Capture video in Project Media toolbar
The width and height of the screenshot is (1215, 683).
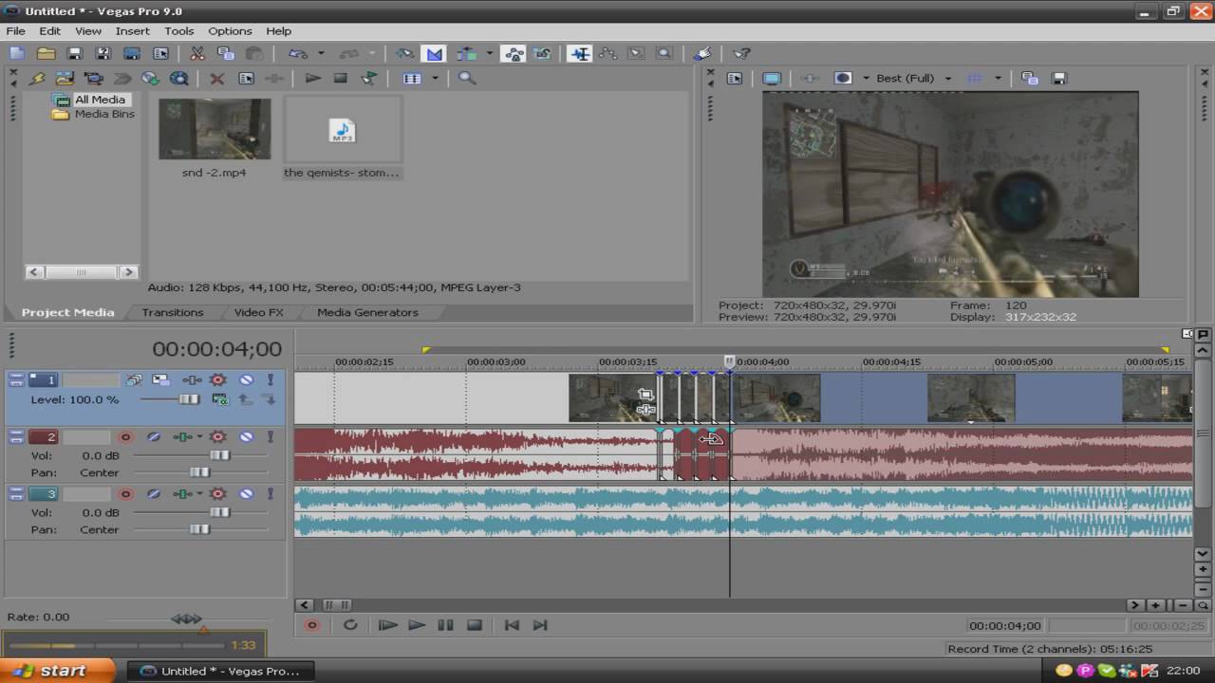coord(93,79)
